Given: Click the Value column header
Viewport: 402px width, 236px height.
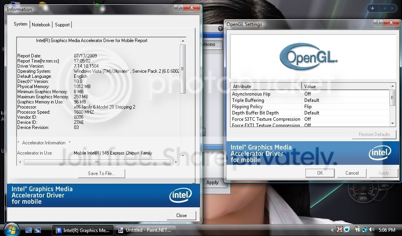Looking at the screenshot, I should 345,86.
